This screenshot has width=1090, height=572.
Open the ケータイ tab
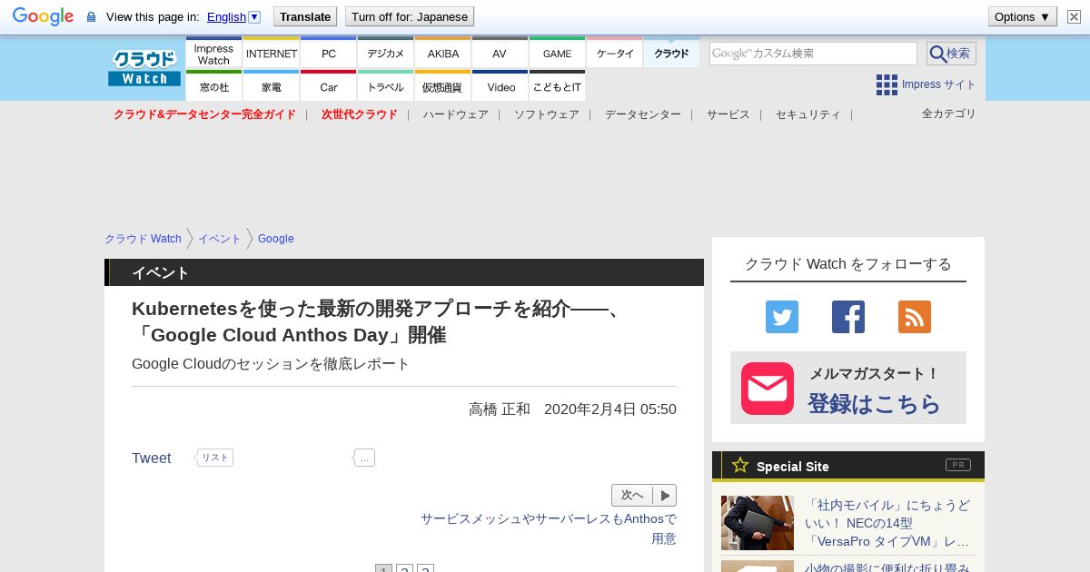[615, 54]
